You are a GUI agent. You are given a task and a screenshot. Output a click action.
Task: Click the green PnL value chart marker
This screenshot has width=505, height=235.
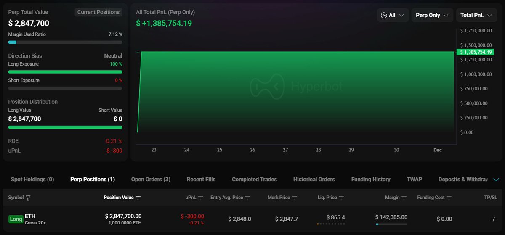(x=474, y=52)
